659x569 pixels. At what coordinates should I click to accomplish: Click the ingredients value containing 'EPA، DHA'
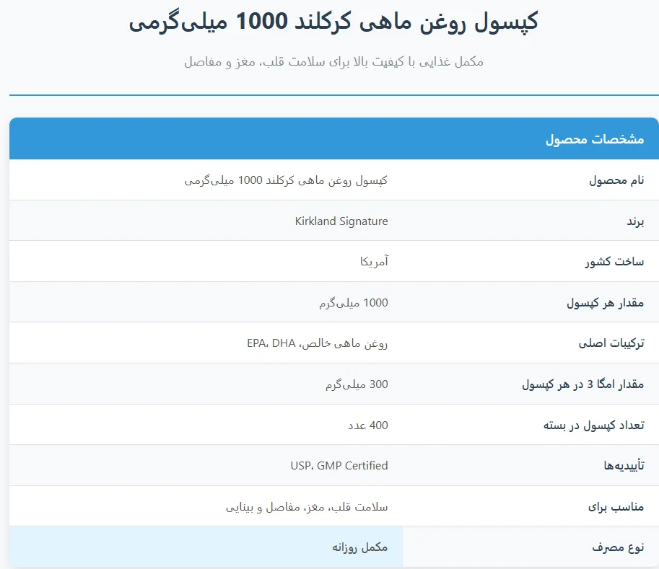[x=317, y=343]
